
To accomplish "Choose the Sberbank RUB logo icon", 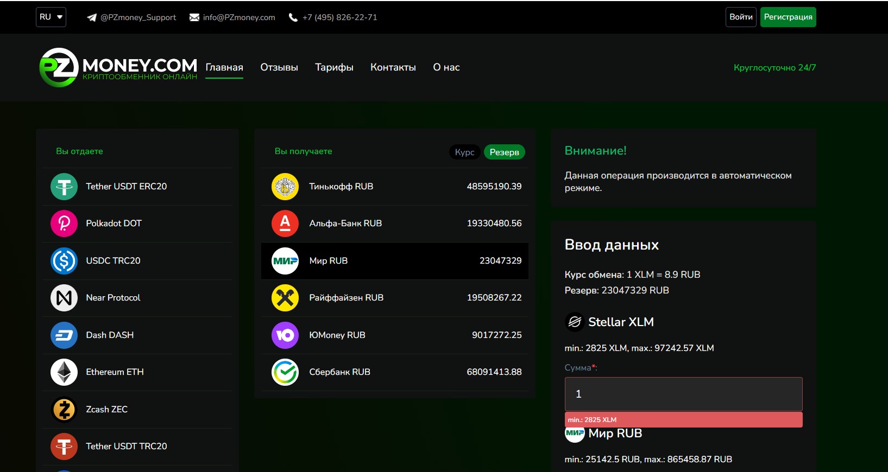I will pos(285,372).
